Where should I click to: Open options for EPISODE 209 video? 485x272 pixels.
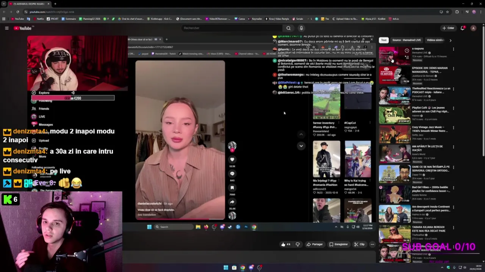coord(453,68)
